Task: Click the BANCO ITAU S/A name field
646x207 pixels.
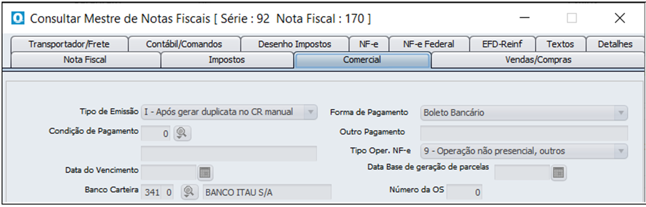Action: (267, 192)
